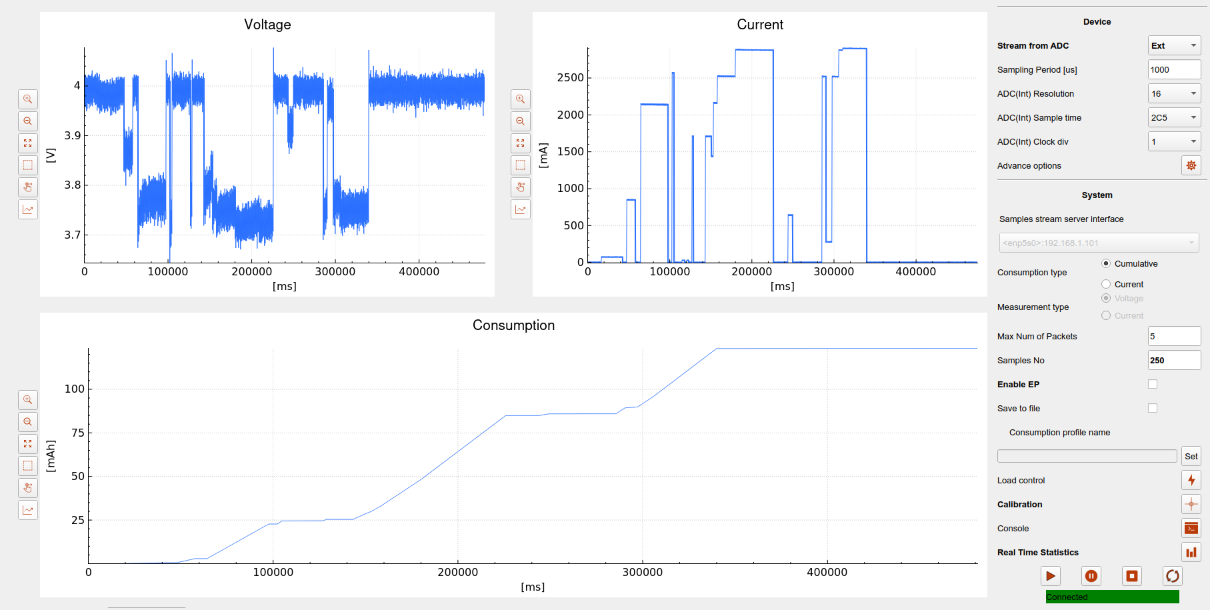Select the pan tool for the Voltage plot
1210x610 pixels.
(27, 187)
